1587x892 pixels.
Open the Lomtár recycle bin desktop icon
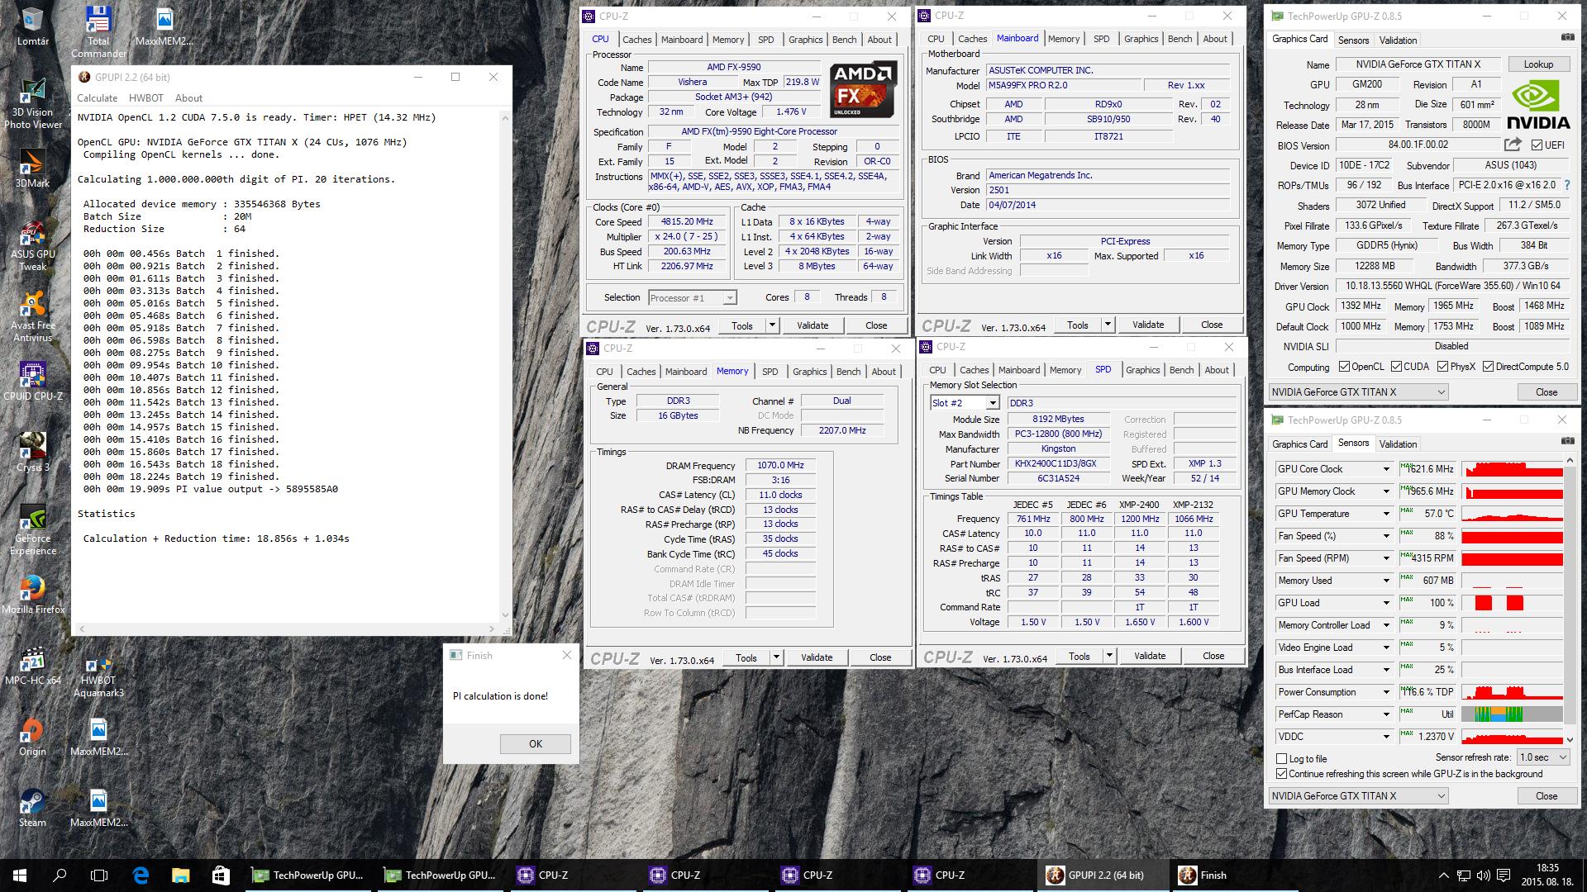click(x=32, y=26)
